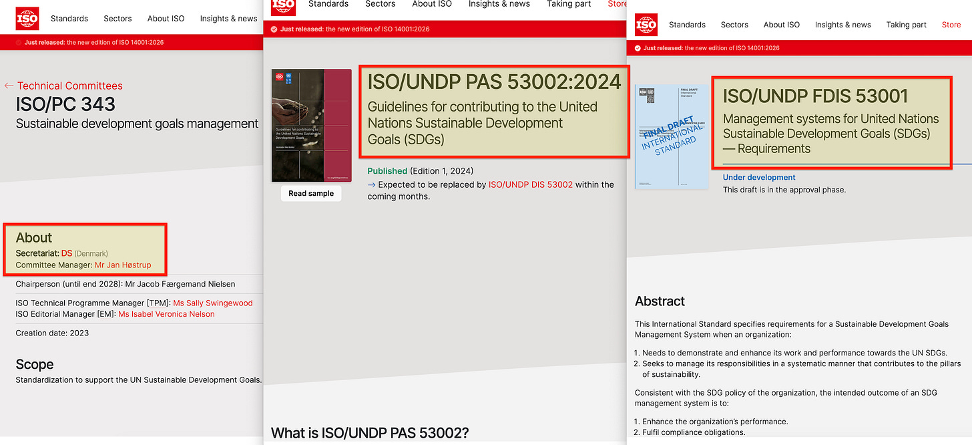Click the ISO/PC 343 heading
972x445 pixels.
[x=65, y=104]
